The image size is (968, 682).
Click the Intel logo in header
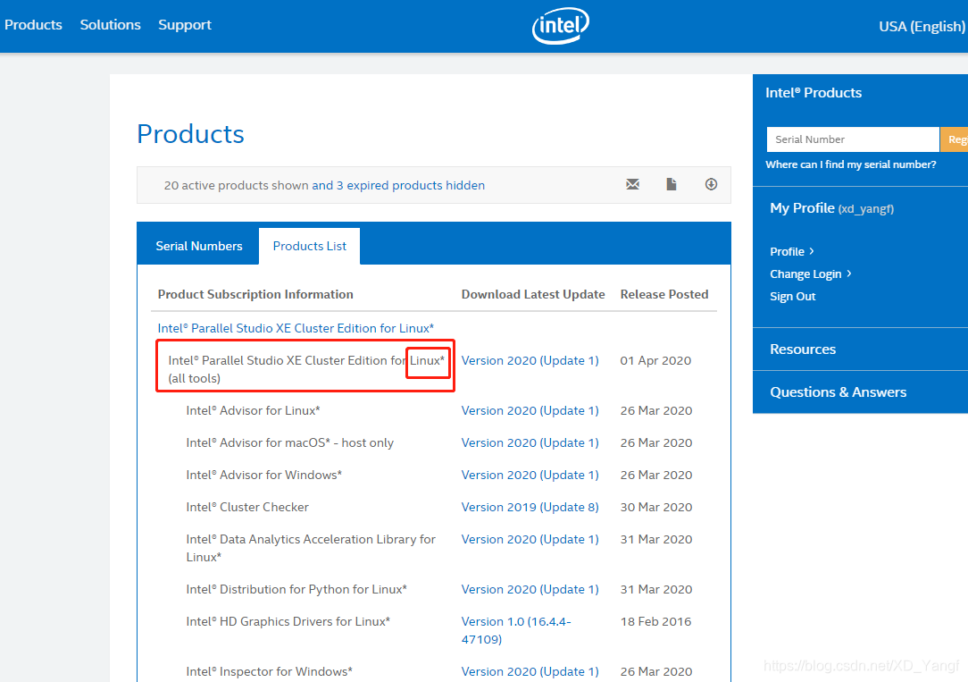click(561, 25)
